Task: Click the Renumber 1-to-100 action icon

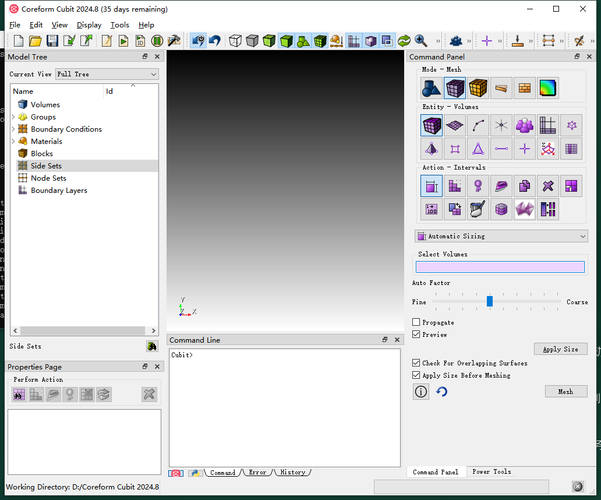Action: (432, 209)
